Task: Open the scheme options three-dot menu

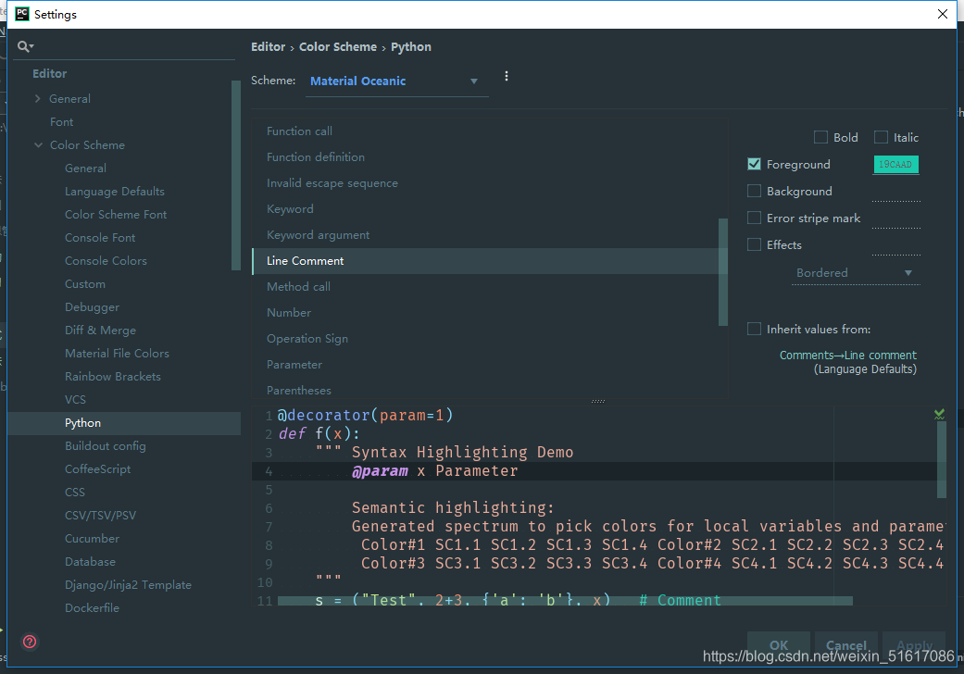Action: tap(506, 76)
